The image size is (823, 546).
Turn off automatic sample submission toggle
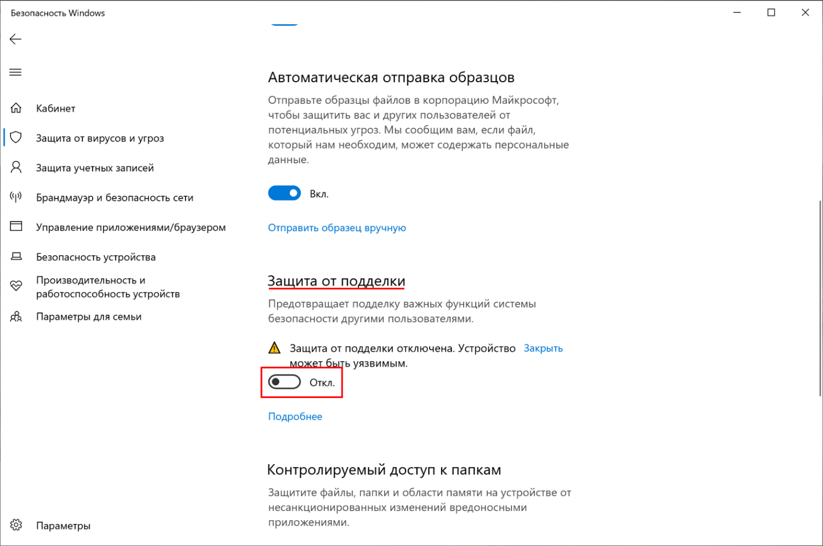pos(285,193)
